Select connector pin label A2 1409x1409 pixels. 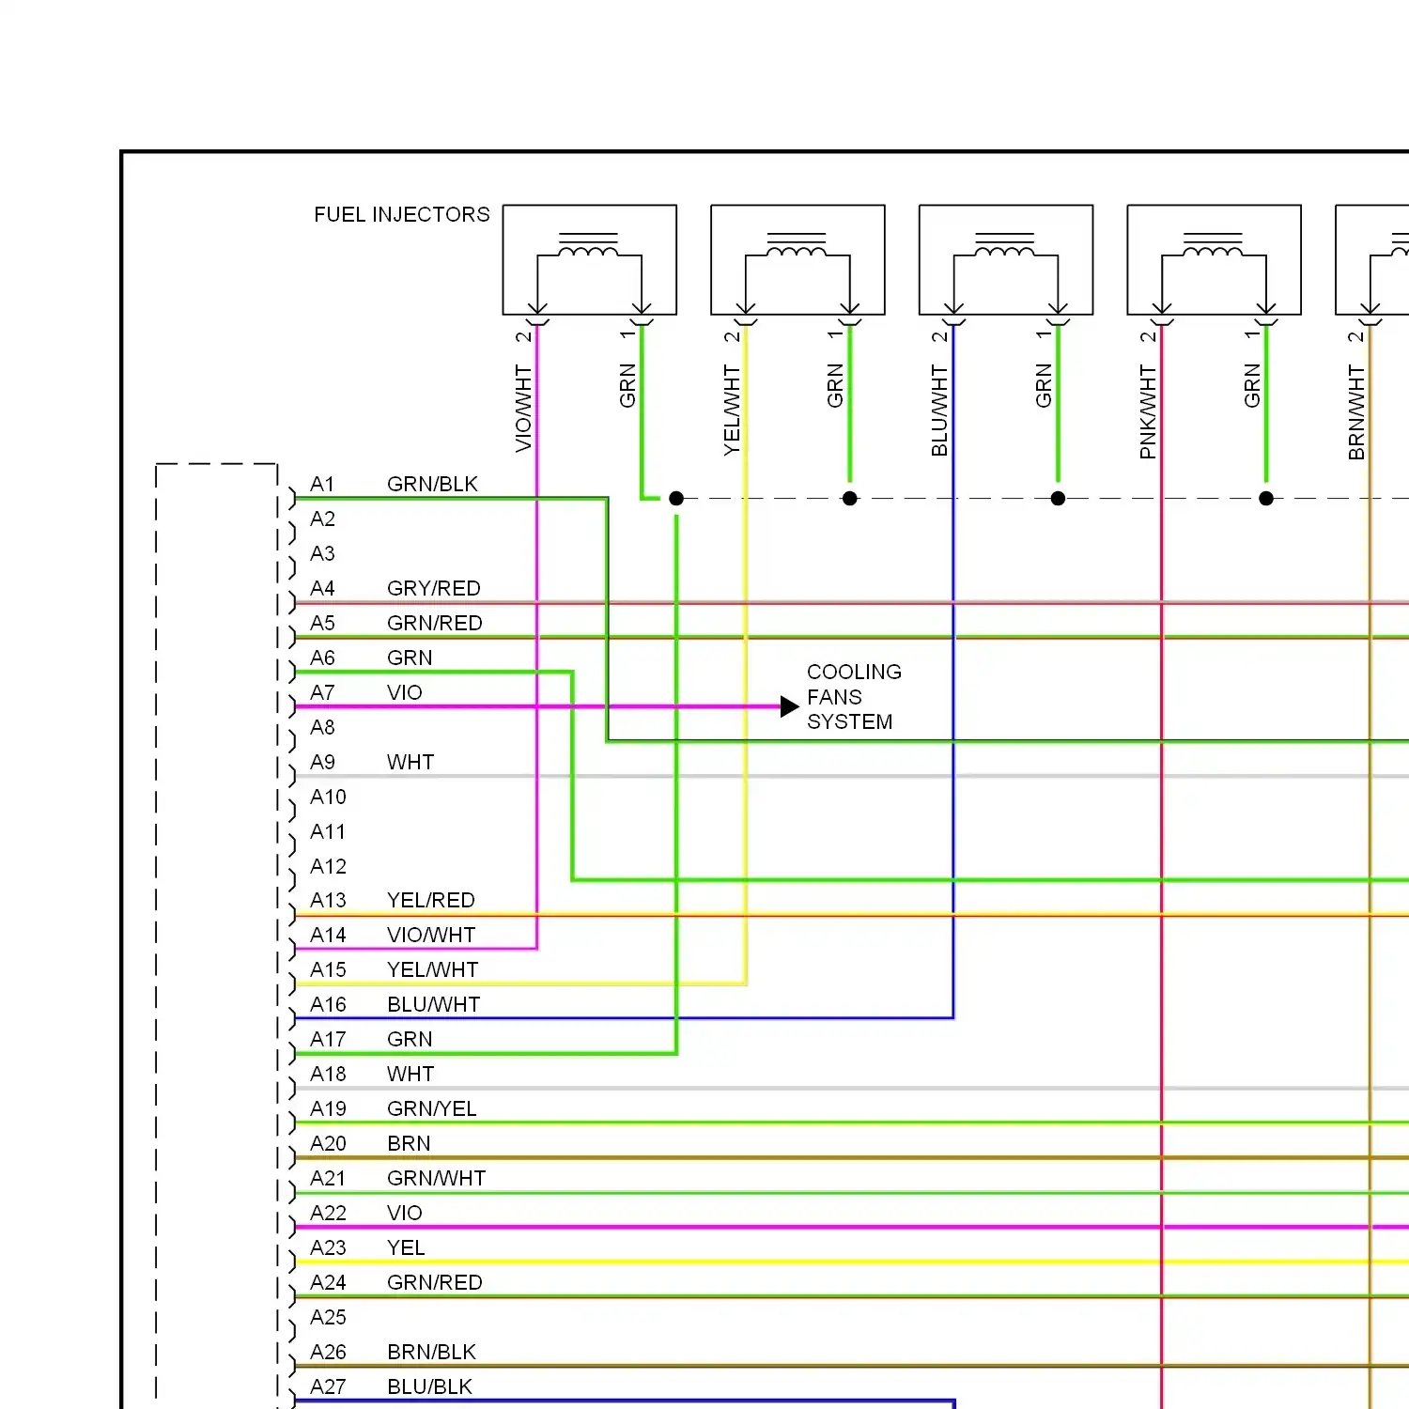point(322,519)
